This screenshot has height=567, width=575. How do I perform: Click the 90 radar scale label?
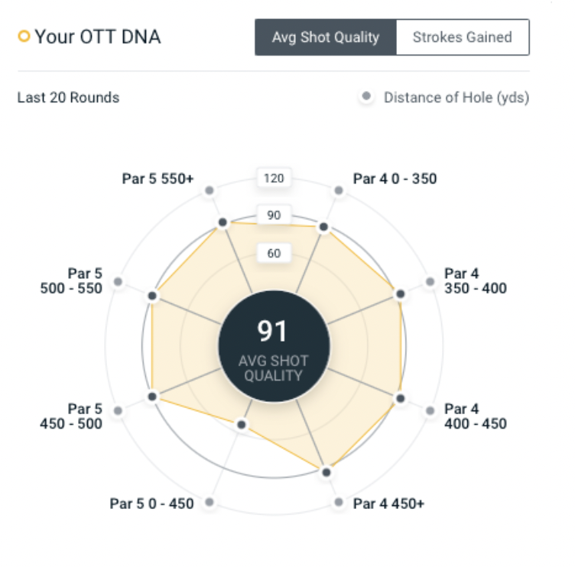pos(274,215)
